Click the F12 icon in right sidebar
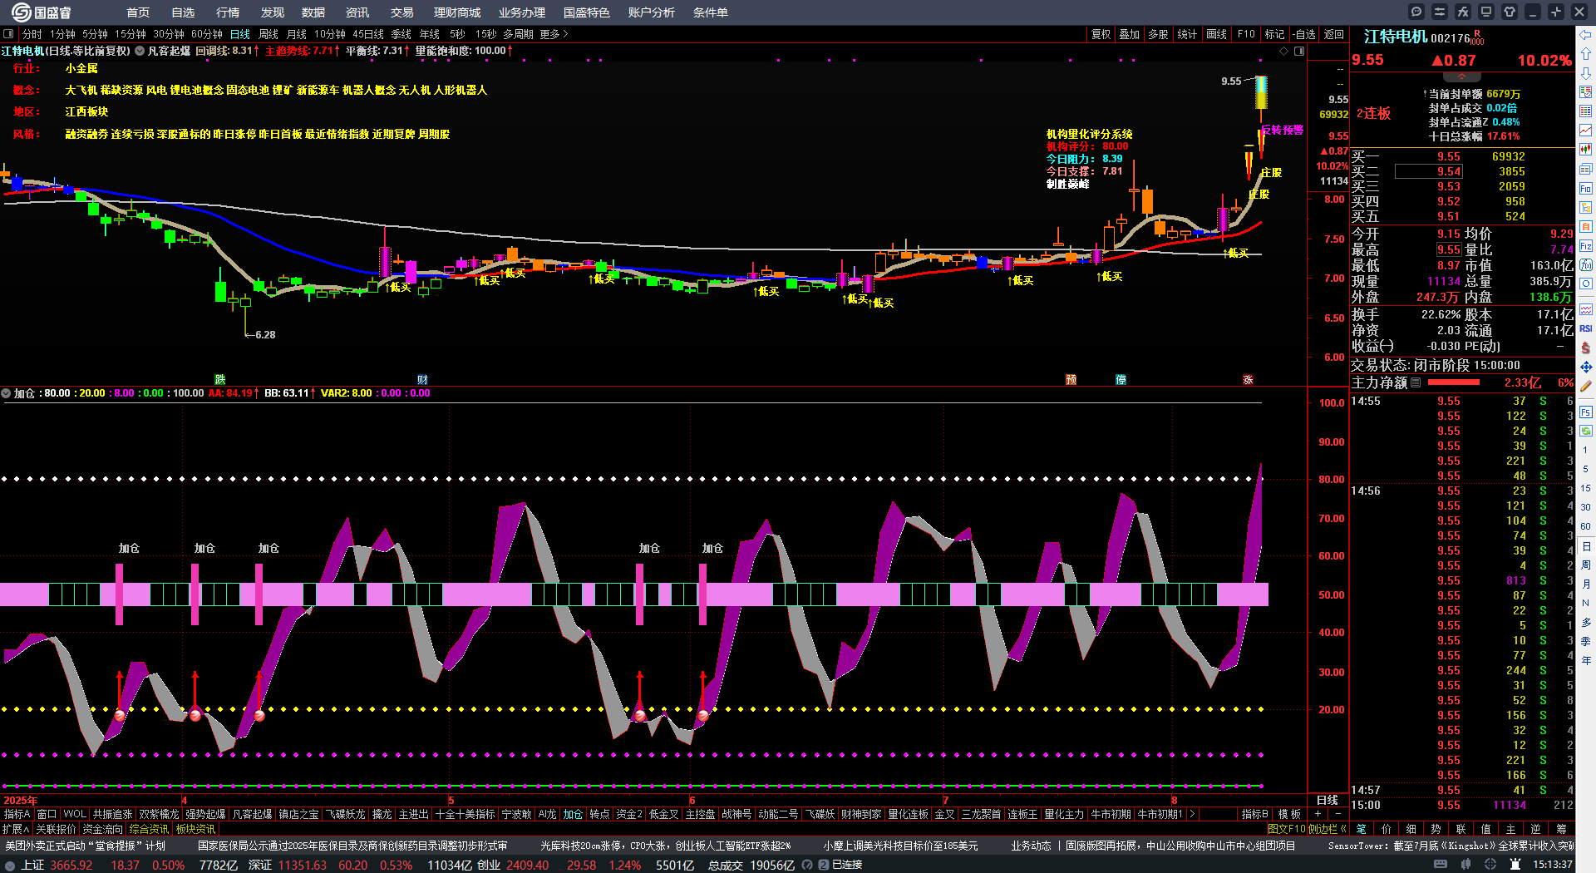This screenshot has width=1596, height=873. point(1586,246)
